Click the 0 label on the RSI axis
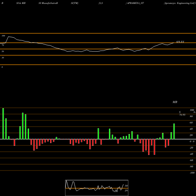 click(x=2, y=67)
